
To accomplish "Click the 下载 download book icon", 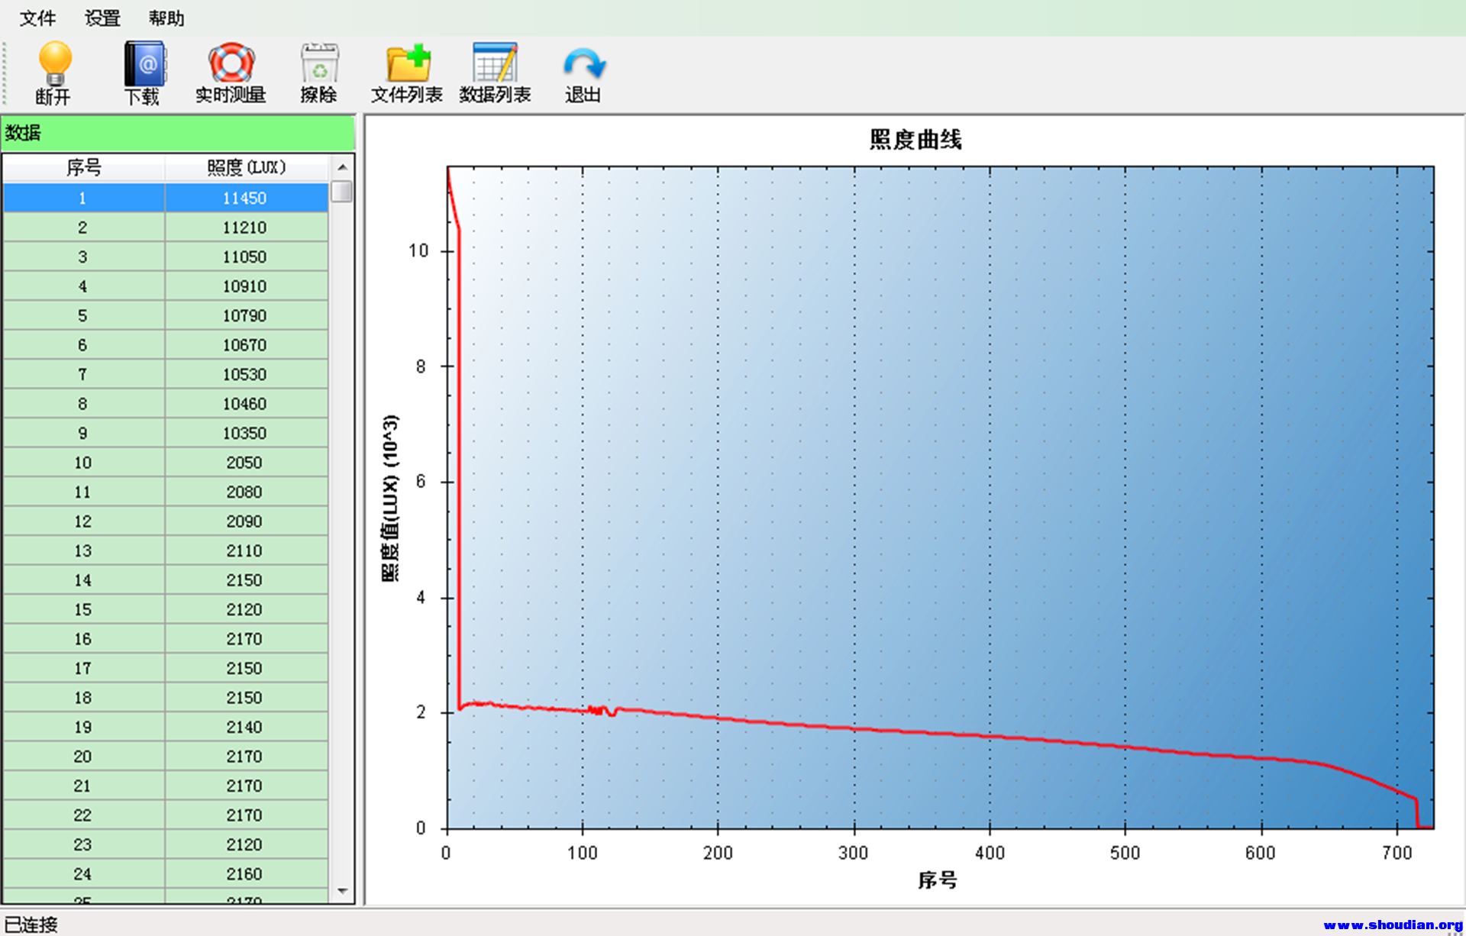I will point(144,63).
